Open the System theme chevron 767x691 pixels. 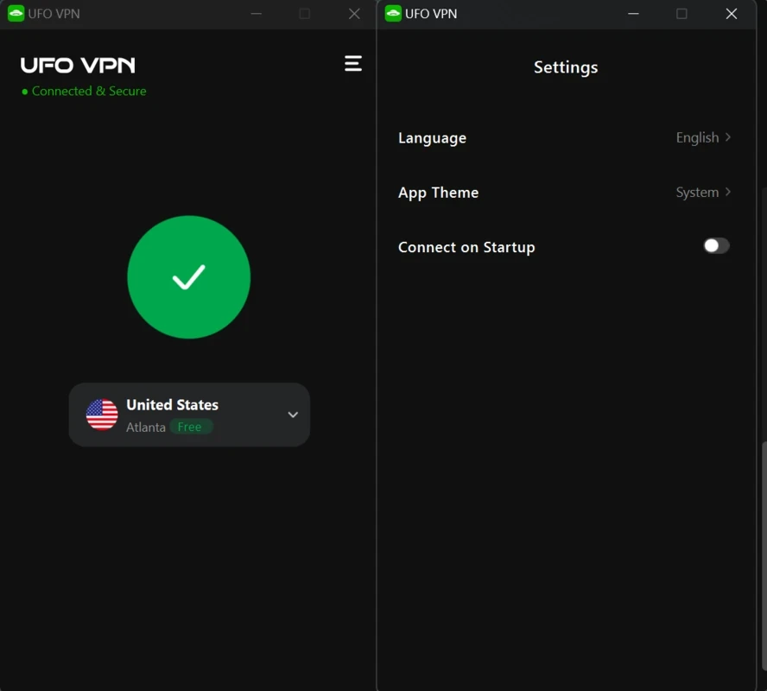(x=728, y=193)
